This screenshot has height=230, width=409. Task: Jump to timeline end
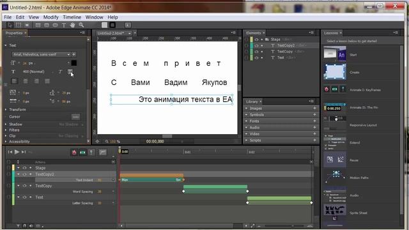click(24, 152)
